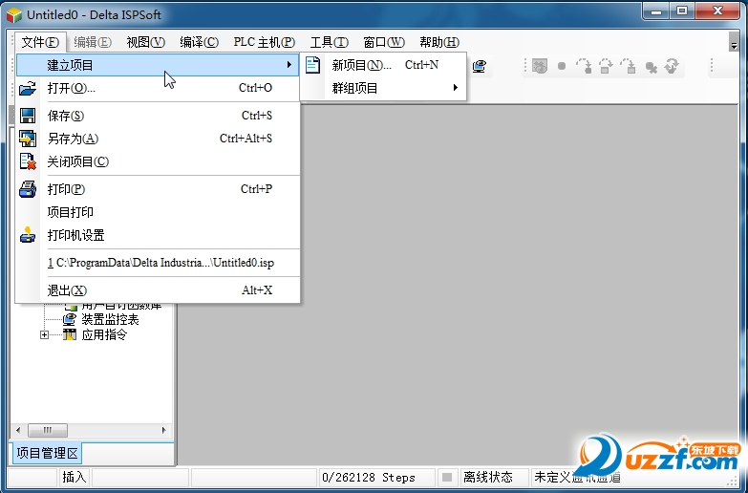This screenshot has width=748, height=493.
Task: Click the step-to-breakpoint arrow icon
Action: click(584, 66)
